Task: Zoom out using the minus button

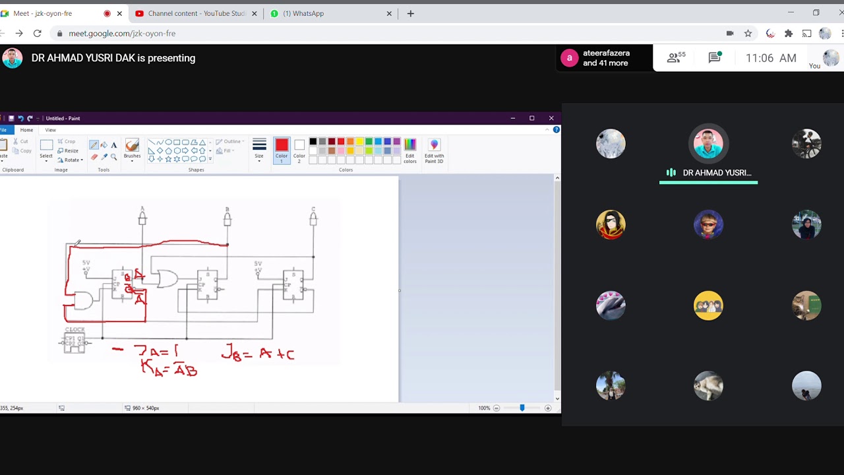Action: tap(497, 408)
